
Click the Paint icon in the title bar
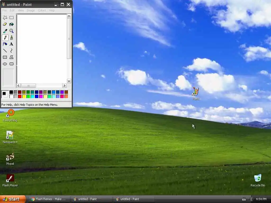pyautogui.click(x=3, y=4)
